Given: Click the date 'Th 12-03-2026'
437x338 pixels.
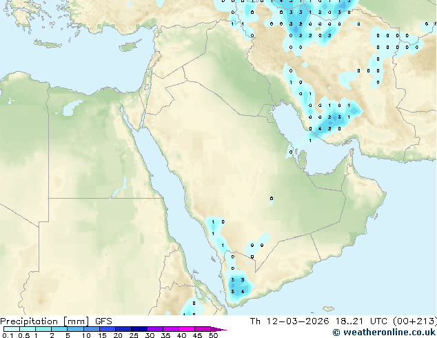Looking at the screenshot, I should click(289, 321).
